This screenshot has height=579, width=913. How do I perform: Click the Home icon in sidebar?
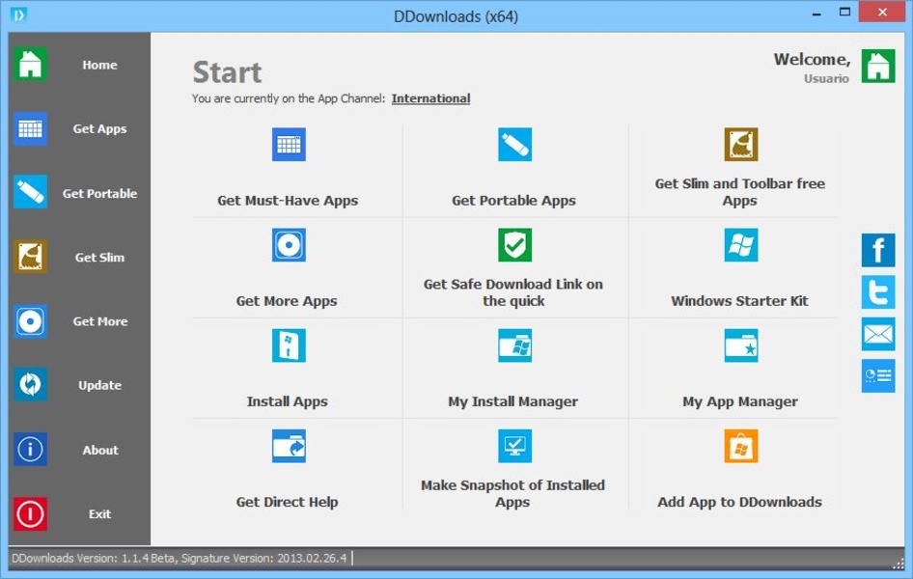(30, 64)
